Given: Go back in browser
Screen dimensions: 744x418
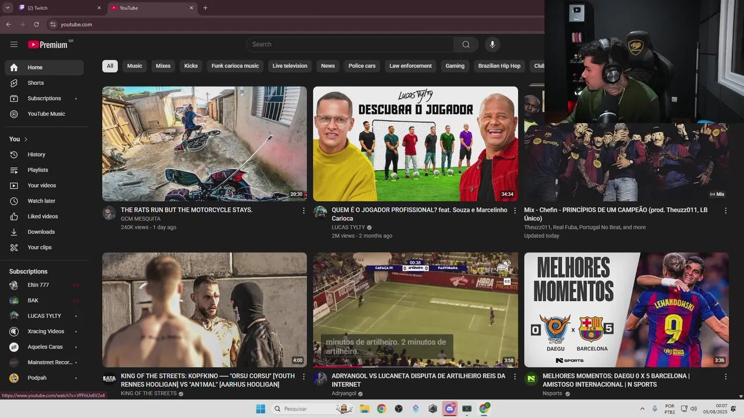Looking at the screenshot, I should 8,24.
